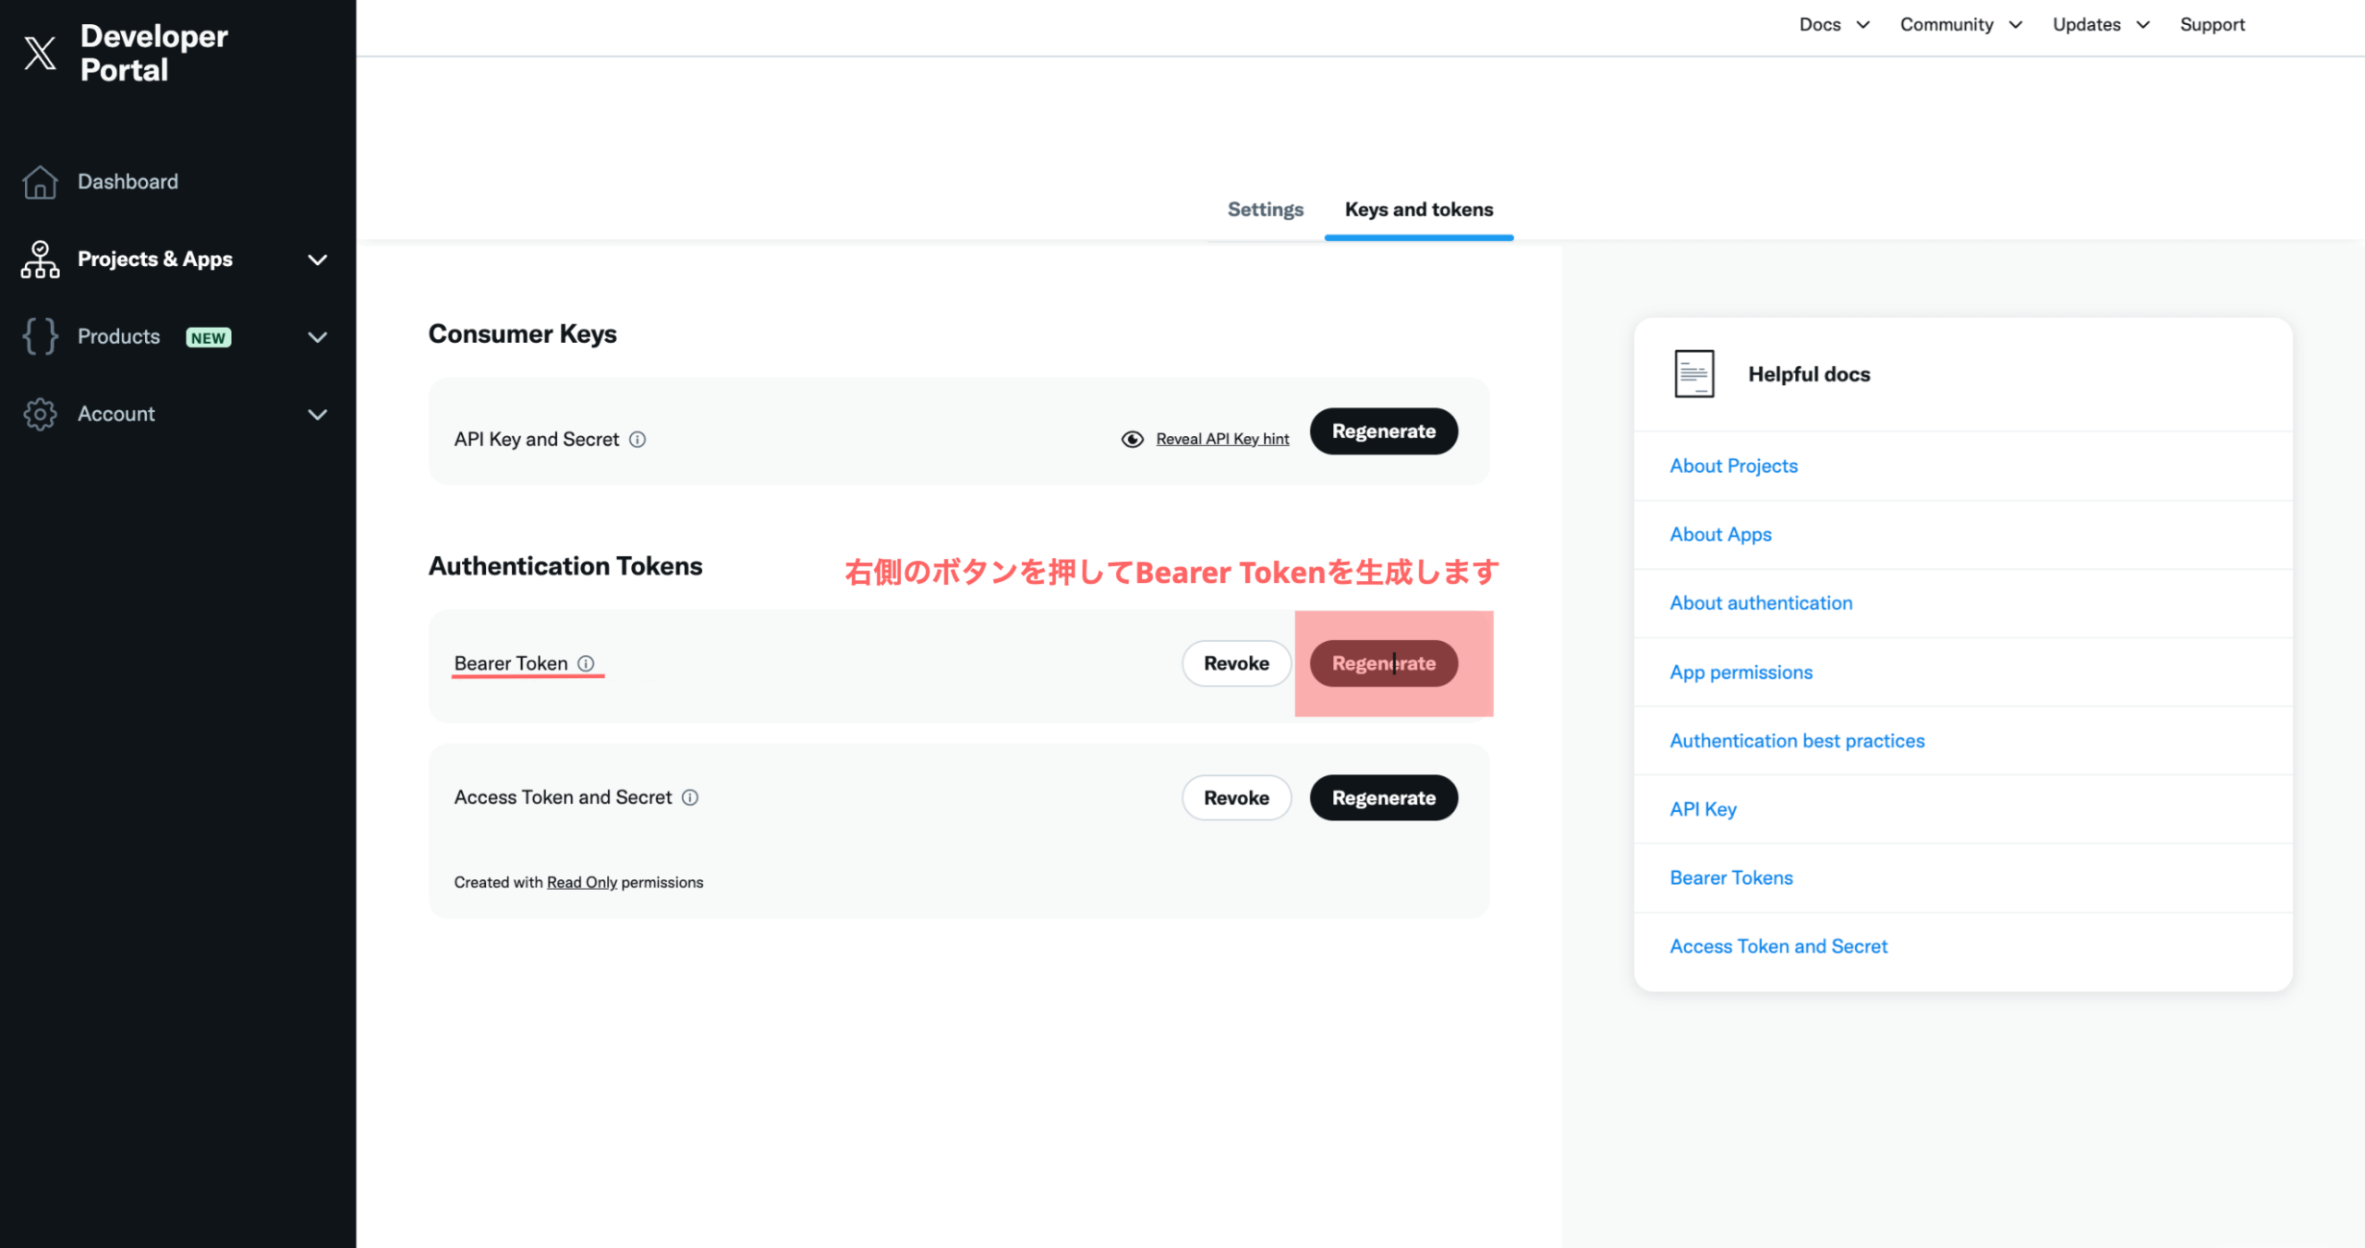Click the eye icon to reveal key hint
This screenshot has height=1248, width=2365.
click(1132, 439)
